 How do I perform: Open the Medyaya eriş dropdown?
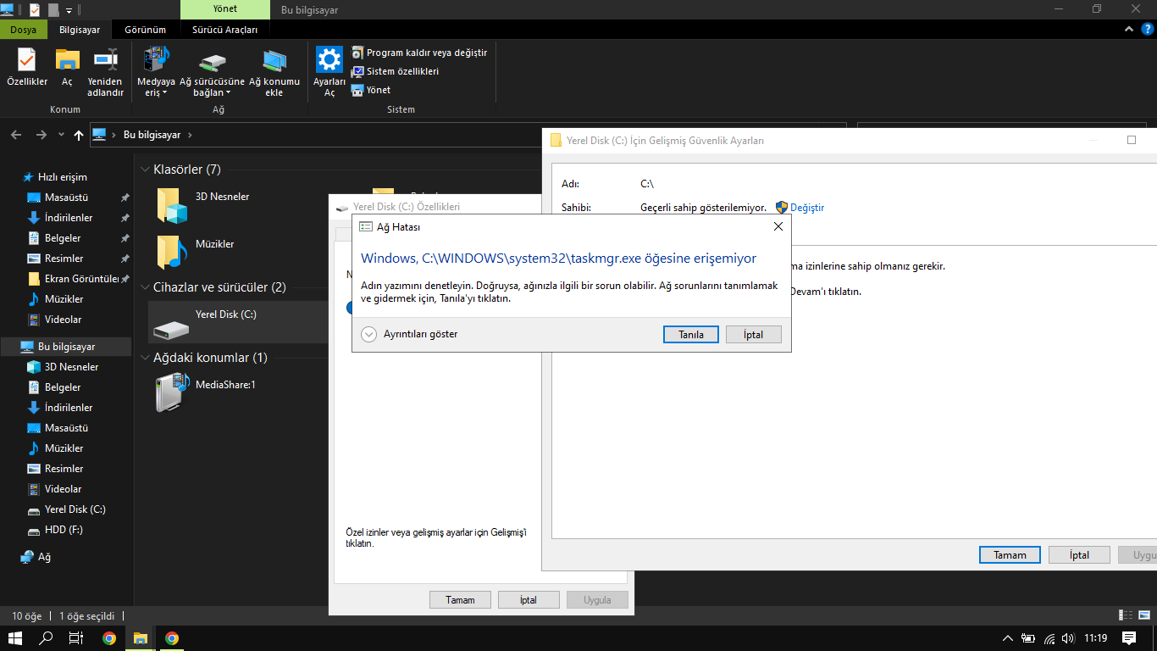pyautogui.click(x=156, y=72)
